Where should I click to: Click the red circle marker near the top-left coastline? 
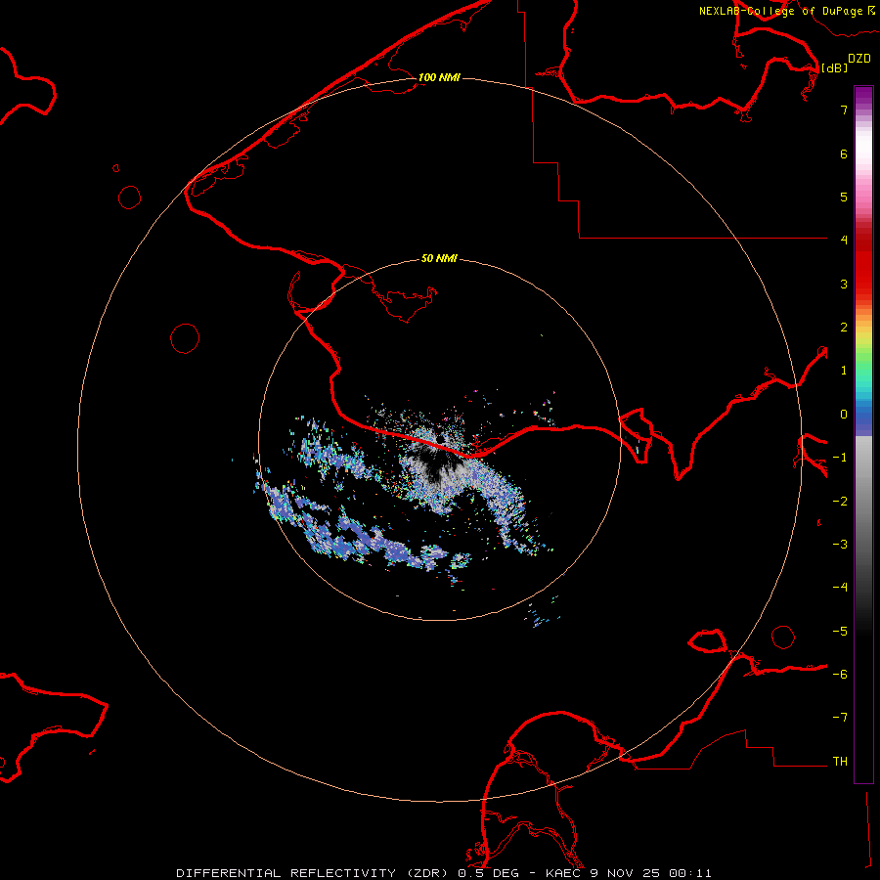click(130, 198)
